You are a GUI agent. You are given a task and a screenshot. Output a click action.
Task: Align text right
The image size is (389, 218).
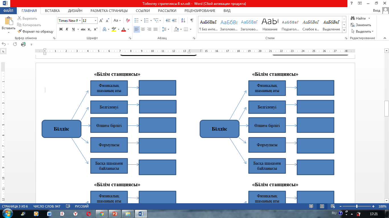(x=149, y=29)
